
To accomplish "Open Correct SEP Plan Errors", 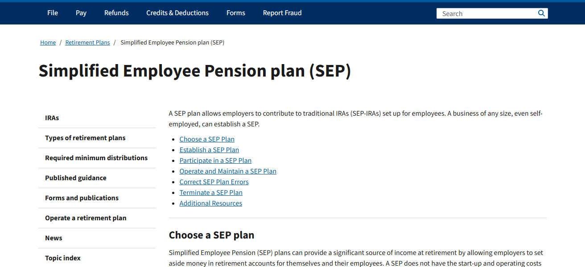I will 214,182.
